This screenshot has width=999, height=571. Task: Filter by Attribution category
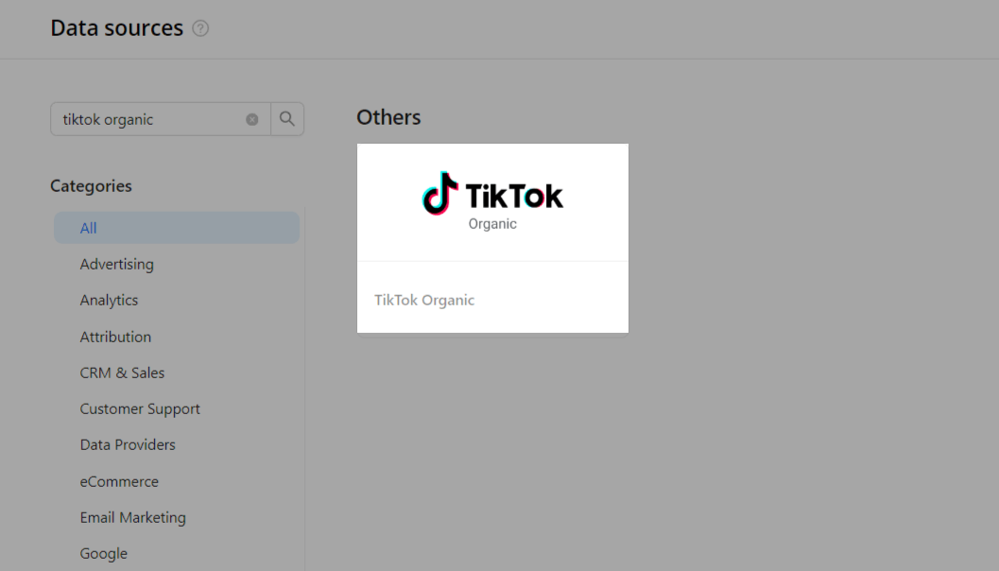[115, 337]
